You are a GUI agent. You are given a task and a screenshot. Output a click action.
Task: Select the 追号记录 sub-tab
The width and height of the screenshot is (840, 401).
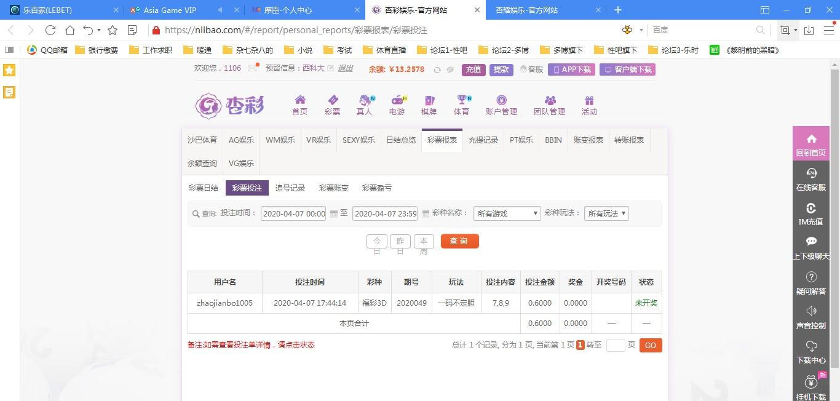(x=290, y=188)
